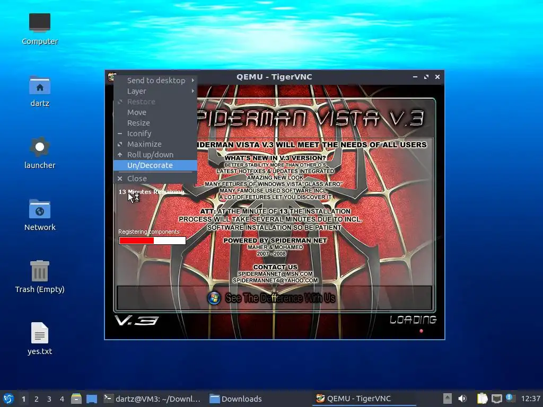Choose Close from the window menu
The width and height of the screenshot is (543, 407).
(155, 179)
